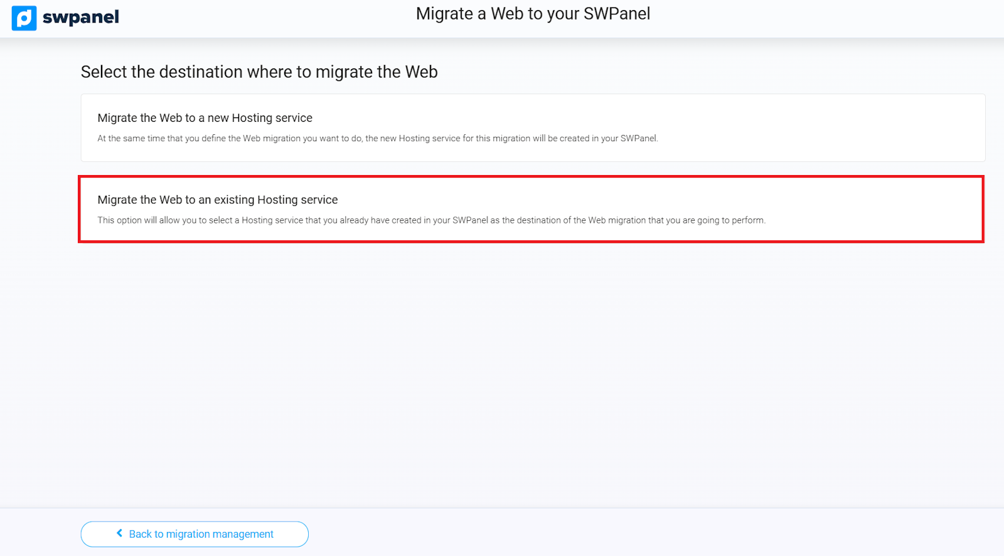The height and width of the screenshot is (556, 1004).
Task: Click the back chevron arrow icon
Action: 119,533
